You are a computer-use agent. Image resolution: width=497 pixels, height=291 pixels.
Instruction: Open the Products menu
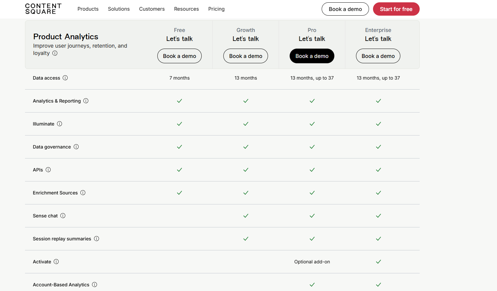[88, 9]
